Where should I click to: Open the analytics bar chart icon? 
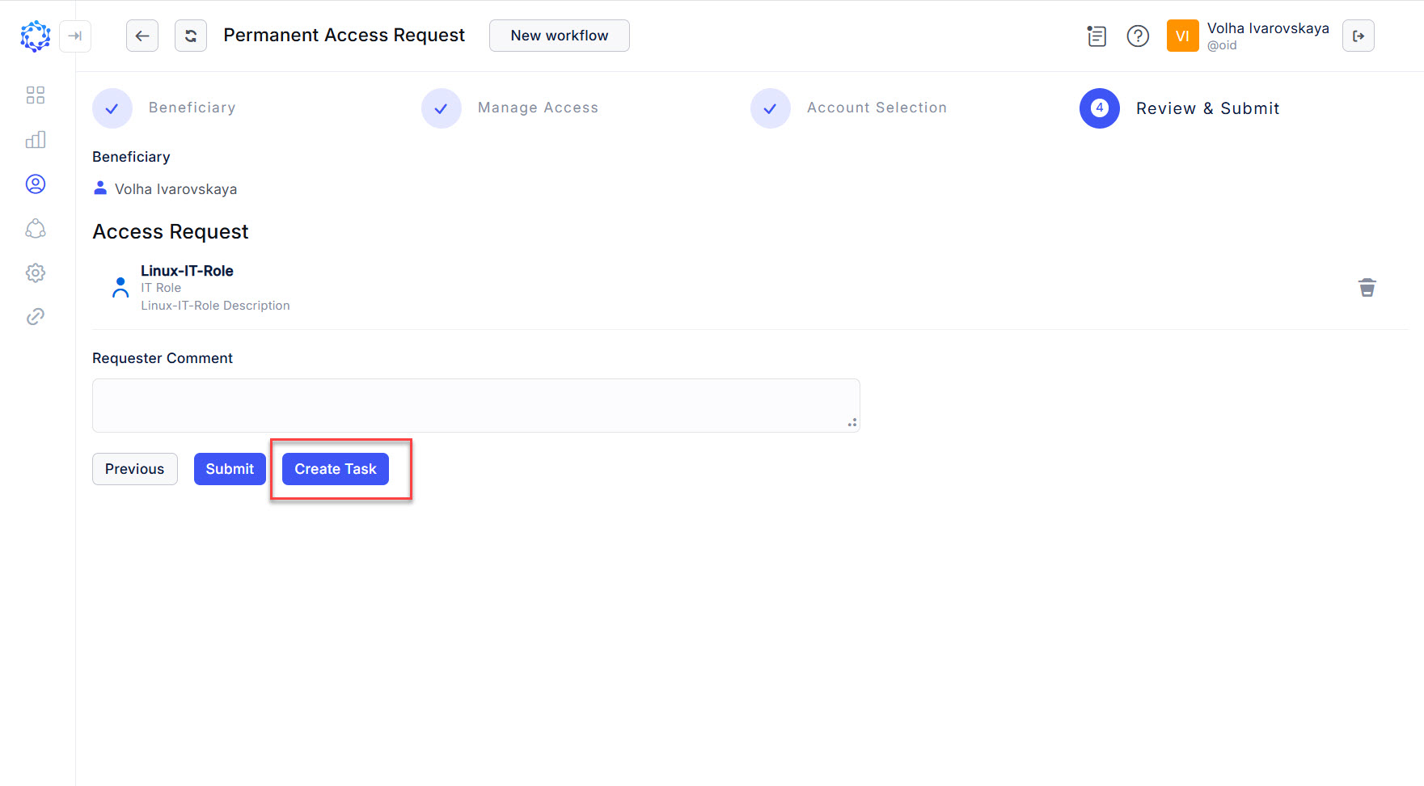36,139
